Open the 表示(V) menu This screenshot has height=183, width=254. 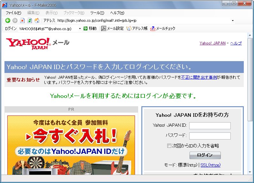[x=51, y=13]
